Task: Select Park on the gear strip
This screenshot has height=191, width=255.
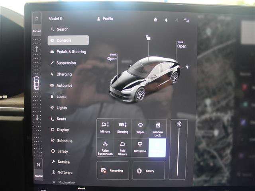Action: 37,24
